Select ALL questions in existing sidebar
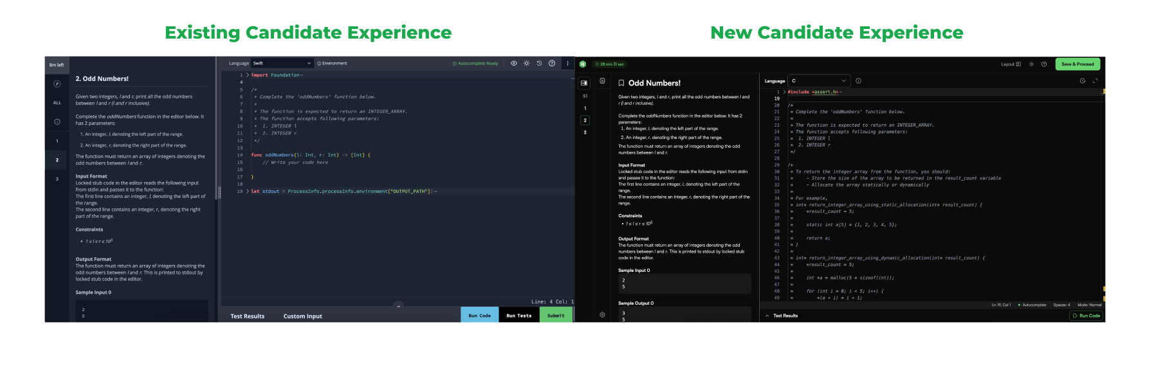 click(57, 103)
